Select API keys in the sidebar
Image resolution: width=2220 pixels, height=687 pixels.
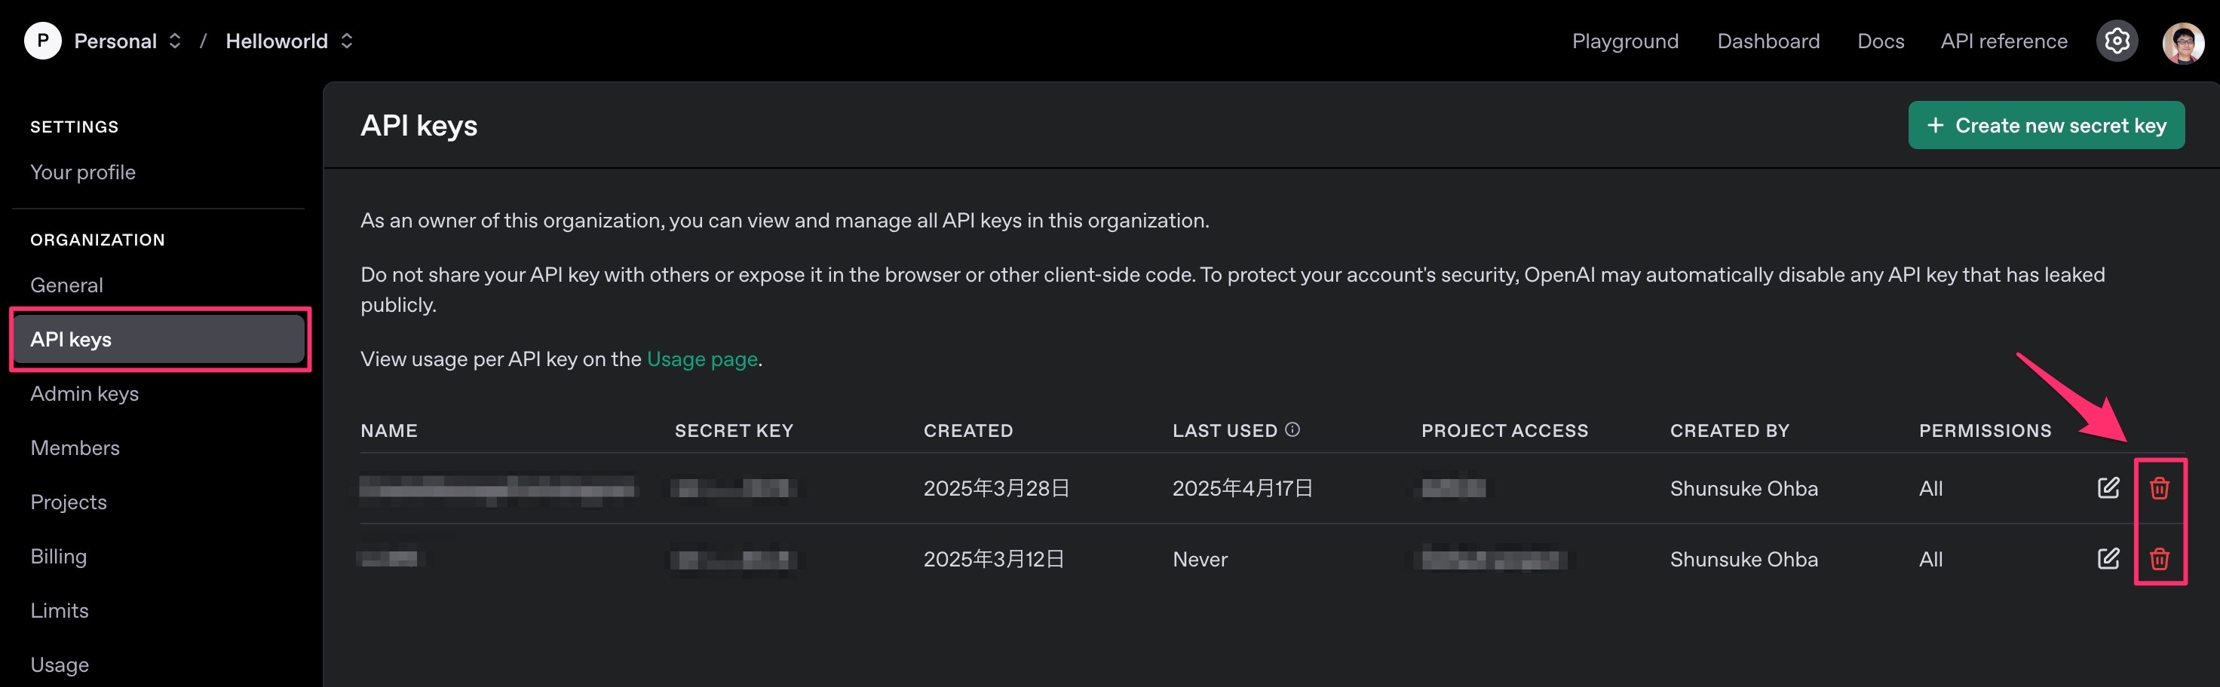159,339
